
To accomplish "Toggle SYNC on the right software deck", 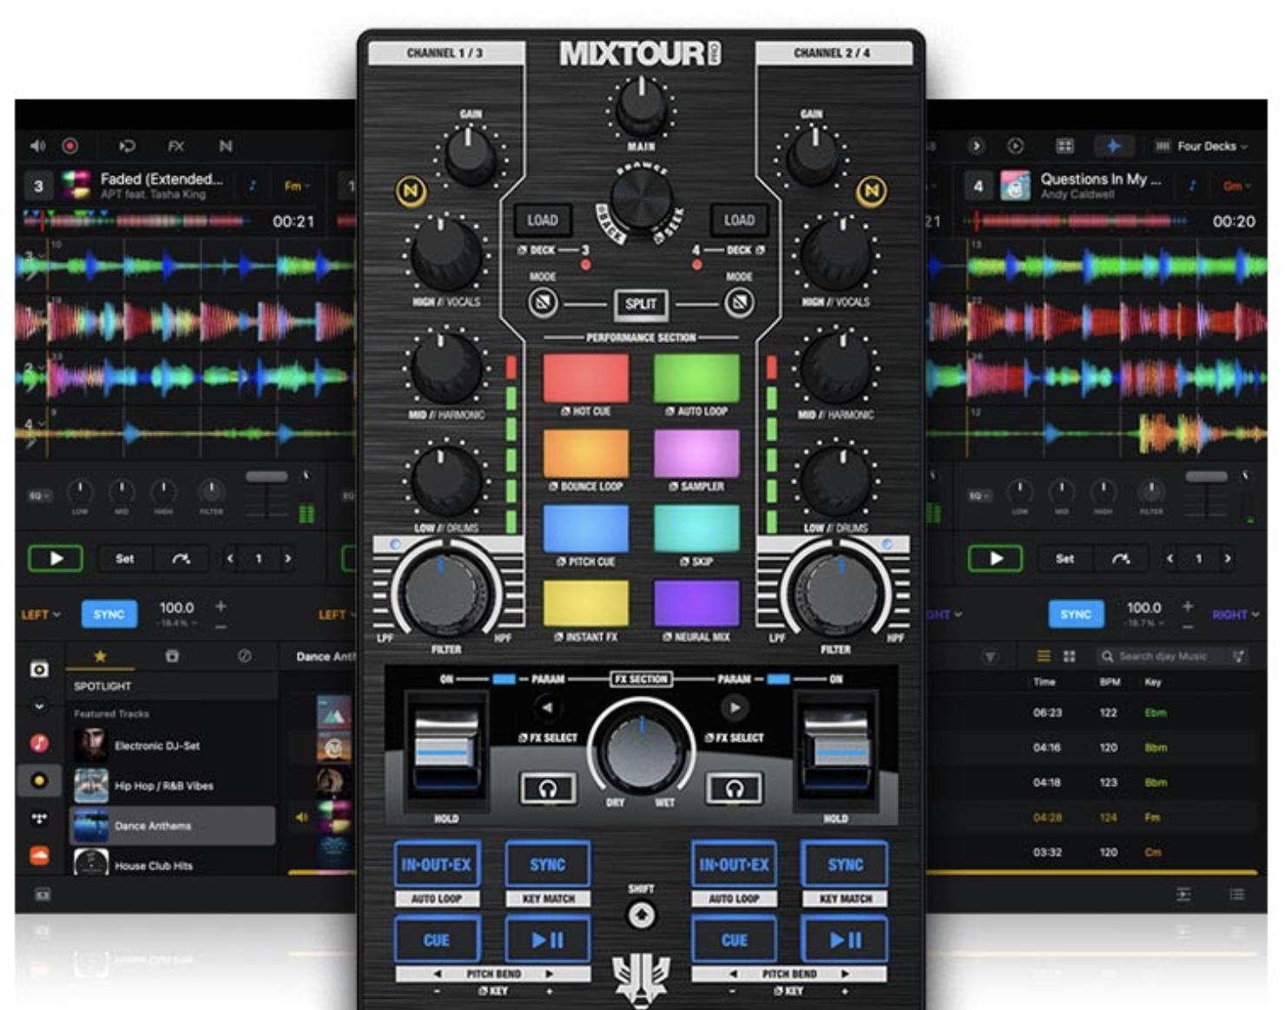I will click(x=1075, y=614).
